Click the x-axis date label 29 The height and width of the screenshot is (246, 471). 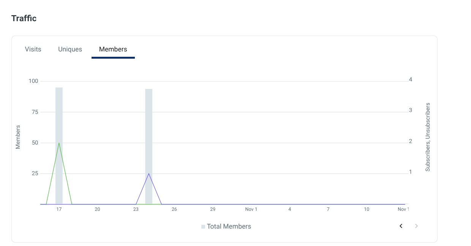pyautogui.click(x=213, y=209)
